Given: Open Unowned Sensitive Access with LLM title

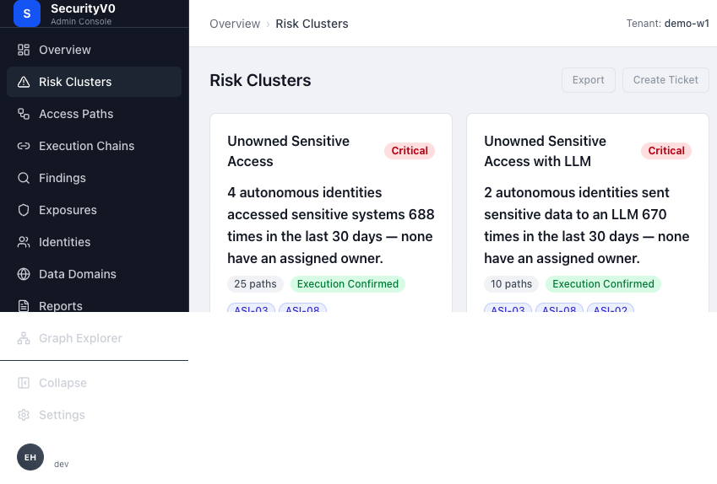Looking at the screenshot, I should (545, 151).
